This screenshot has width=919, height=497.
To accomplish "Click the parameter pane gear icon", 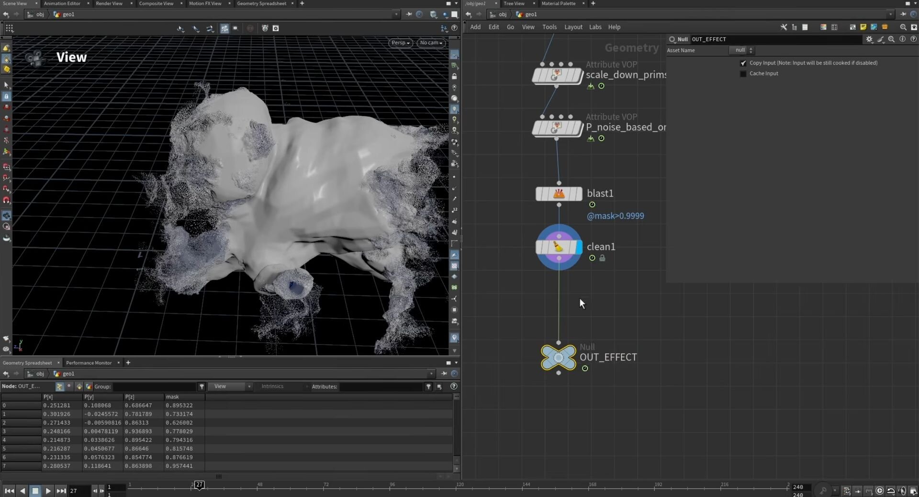I will click(x=869, y=39).
